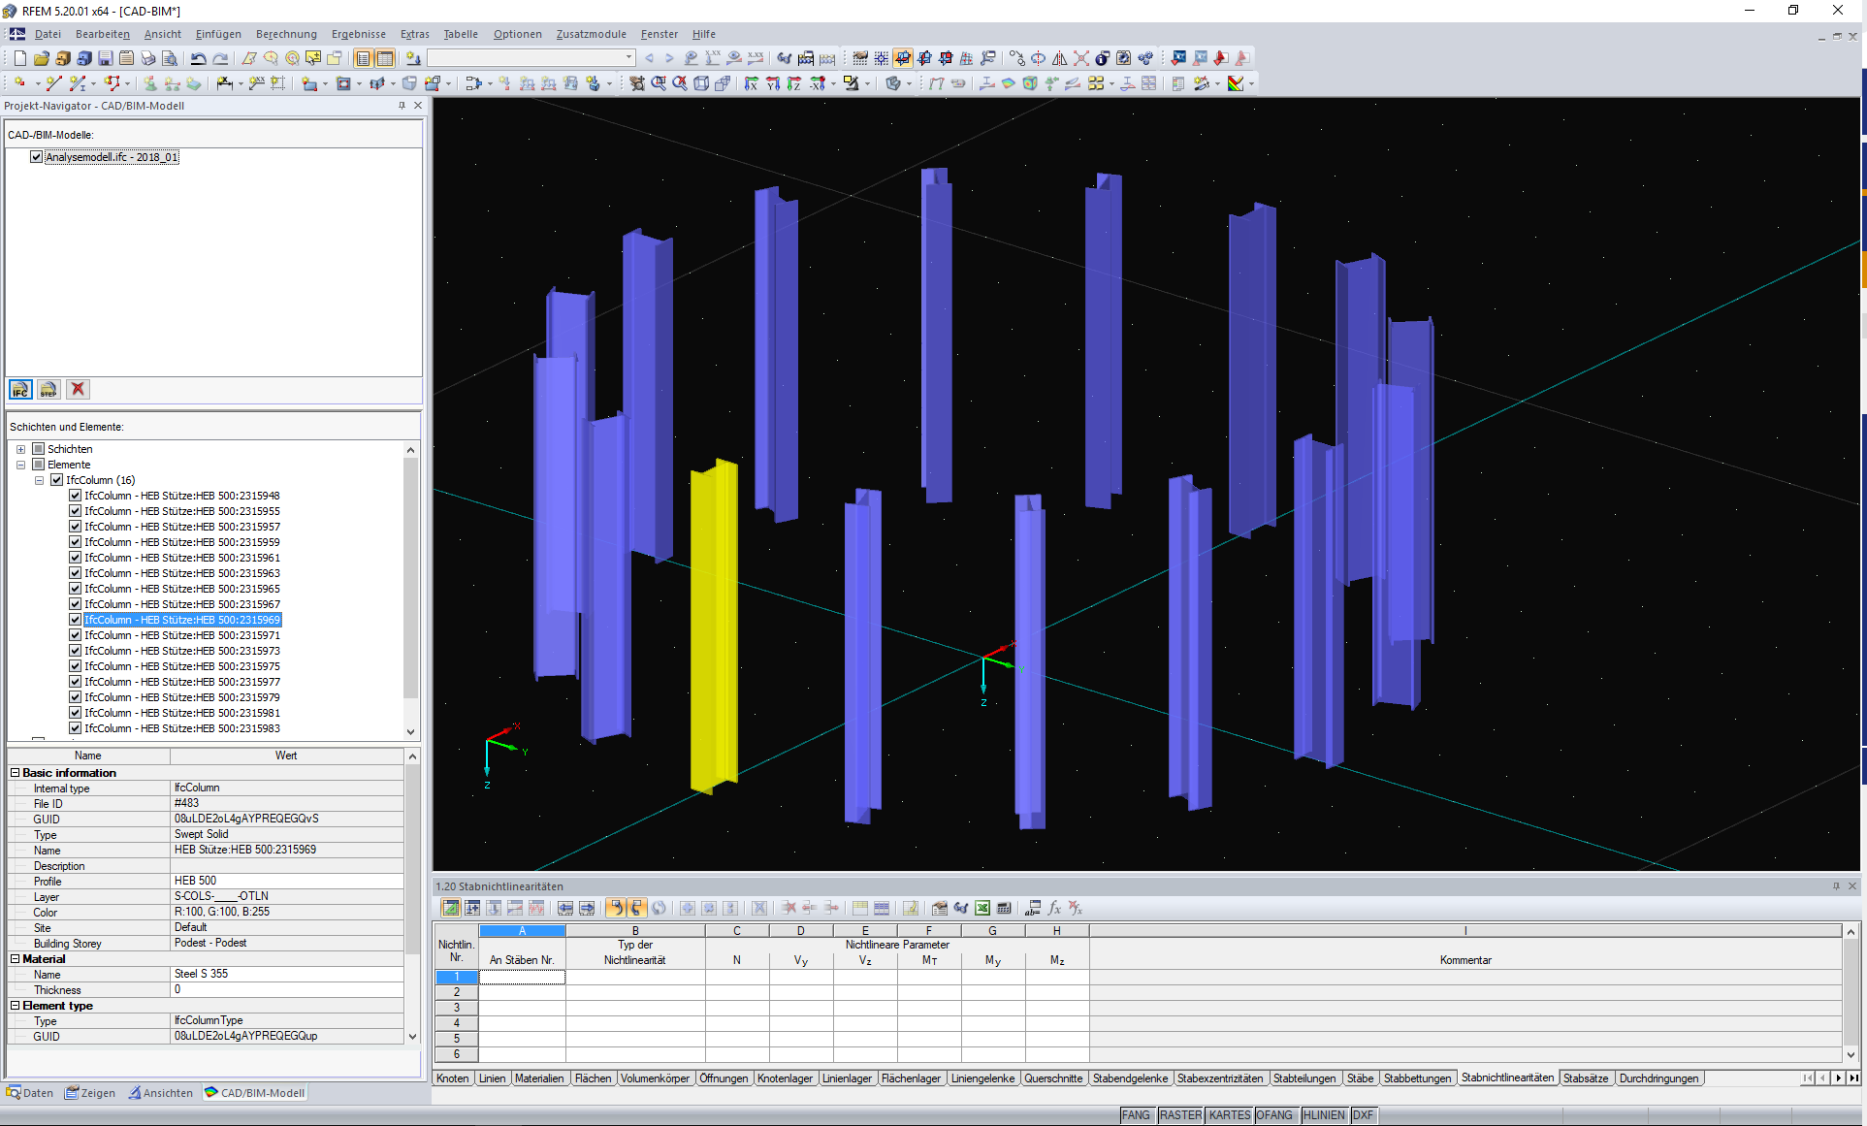Toggle the RASTER status bar button
This screenshot has width=1867, height=1126.
pos(1179,1115)
